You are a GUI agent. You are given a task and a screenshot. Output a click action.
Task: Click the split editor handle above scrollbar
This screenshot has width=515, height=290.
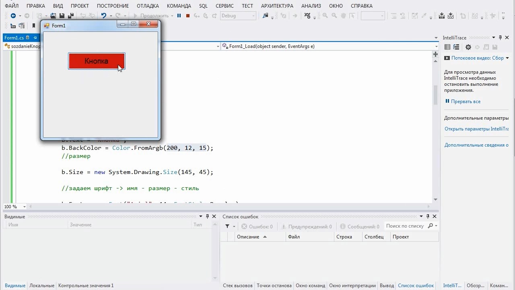(x=435, y=54)
